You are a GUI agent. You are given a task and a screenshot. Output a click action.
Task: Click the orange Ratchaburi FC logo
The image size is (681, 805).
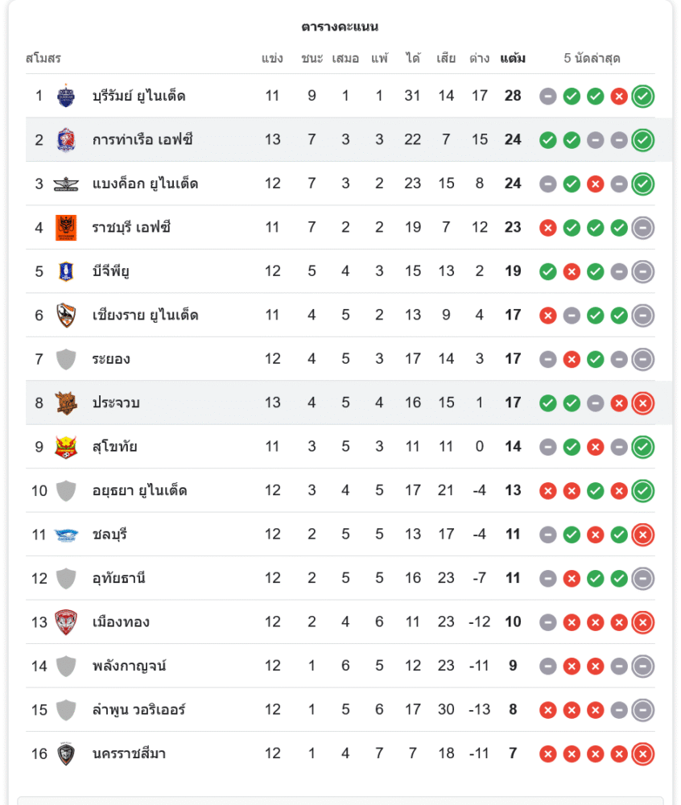tap(66, 228)
